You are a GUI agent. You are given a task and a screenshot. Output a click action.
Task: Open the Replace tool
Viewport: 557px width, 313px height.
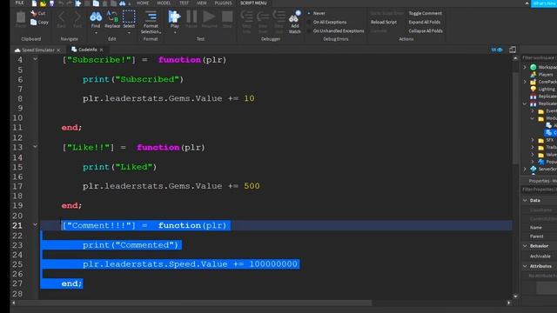coord(112,17)
